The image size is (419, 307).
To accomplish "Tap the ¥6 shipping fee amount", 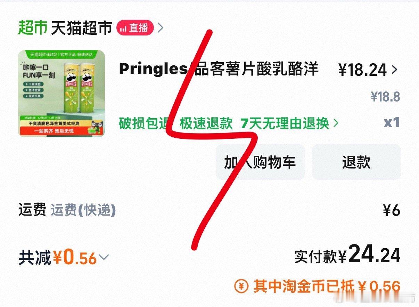I will (392, 210).
